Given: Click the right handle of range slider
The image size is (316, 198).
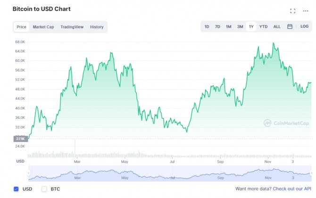Looking at the screenshot, I should [310, 173].
